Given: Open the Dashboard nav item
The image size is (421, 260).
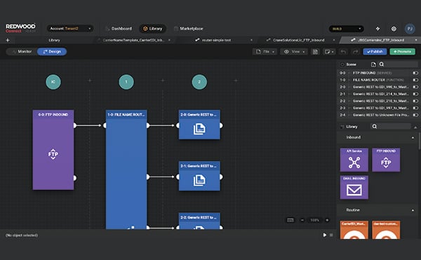Looking at the screenshot, I should tap(119, 29).
